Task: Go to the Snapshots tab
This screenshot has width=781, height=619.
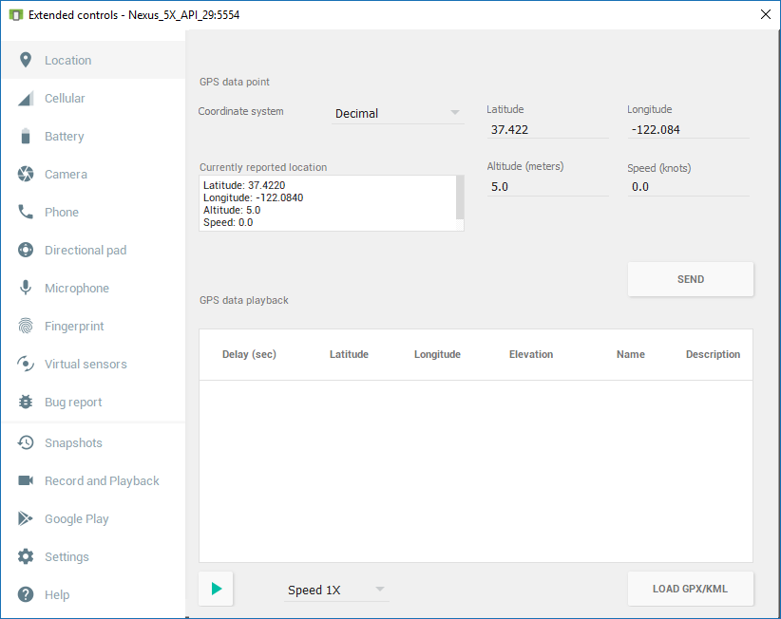Action: coord(93,442)
